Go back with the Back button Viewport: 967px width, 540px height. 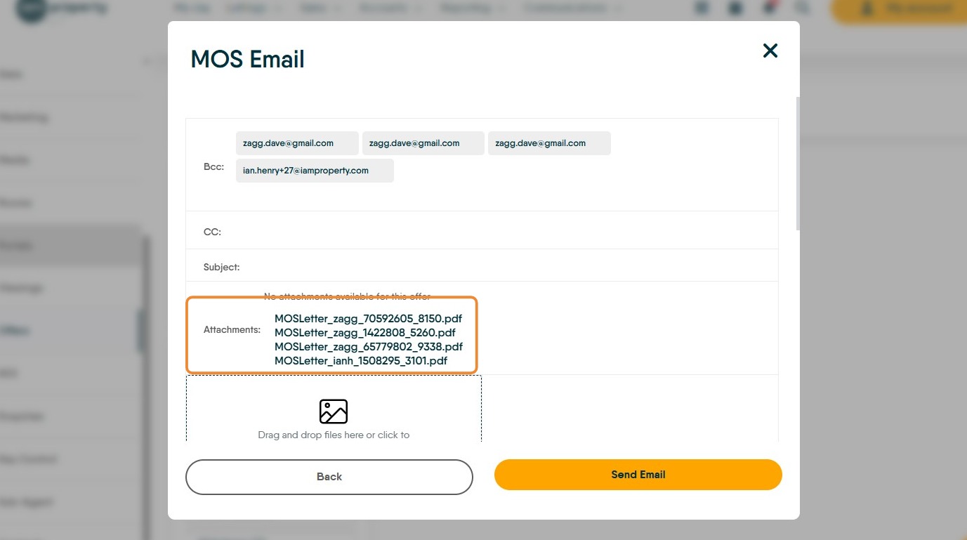[329, 477]
